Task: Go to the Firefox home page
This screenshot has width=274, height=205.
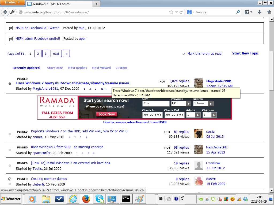Action: tap(269, 12)
